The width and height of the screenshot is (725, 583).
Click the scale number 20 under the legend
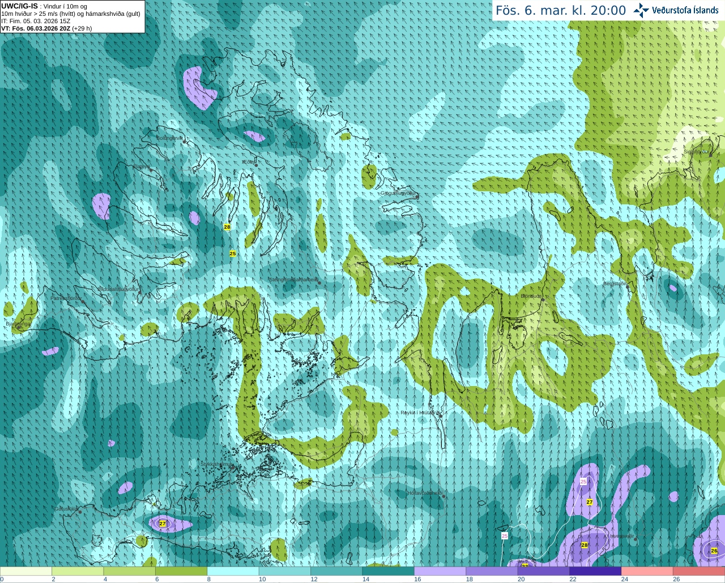pos(521,580)
